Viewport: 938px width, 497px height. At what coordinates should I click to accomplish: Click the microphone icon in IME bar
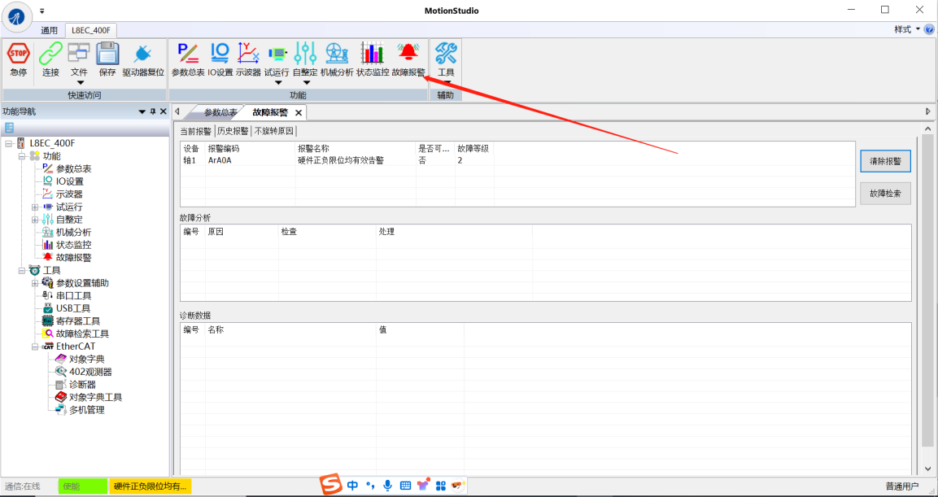point(387,485)
